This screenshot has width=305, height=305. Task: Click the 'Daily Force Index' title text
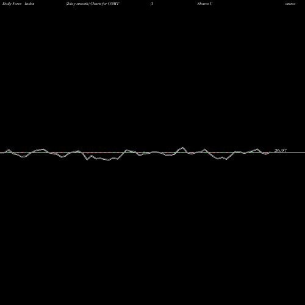(18, 4)
